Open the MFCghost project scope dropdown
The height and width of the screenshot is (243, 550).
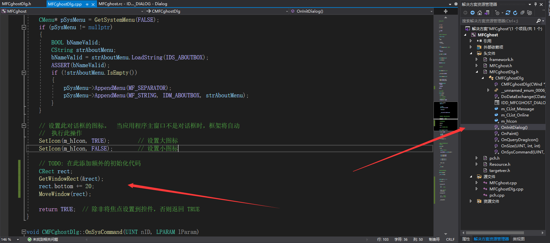pyautogui.click(x=142, y=11)
